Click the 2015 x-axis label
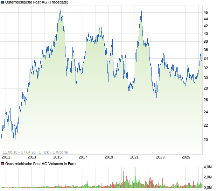Screen dimensions: 217x191 click(57, 157)
